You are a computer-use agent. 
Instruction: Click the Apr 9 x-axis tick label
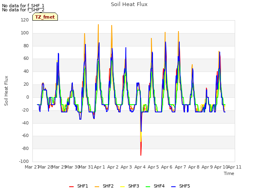[207, 167]
